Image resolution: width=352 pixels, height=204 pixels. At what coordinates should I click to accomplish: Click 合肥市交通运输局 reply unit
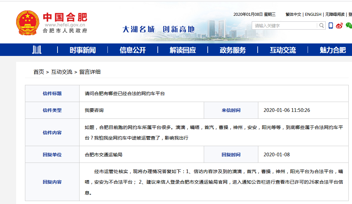[104, 155]
